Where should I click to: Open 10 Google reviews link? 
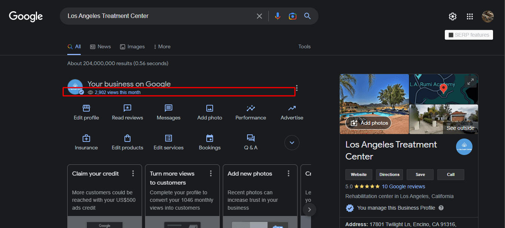point(403,186)
